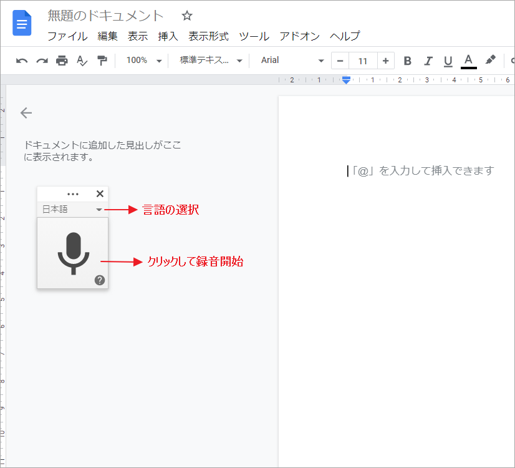This screenshot has width=515, height=468.
Task: Open the 標準テキスト style dropdown
Action: click(x=211, y=61)
